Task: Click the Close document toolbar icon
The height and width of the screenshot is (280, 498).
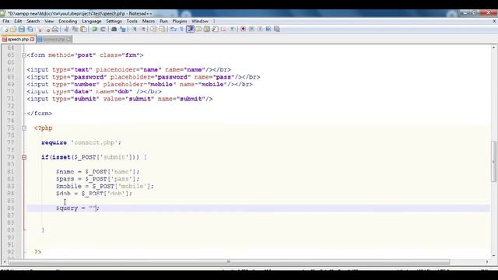Action: click(40, 30)
